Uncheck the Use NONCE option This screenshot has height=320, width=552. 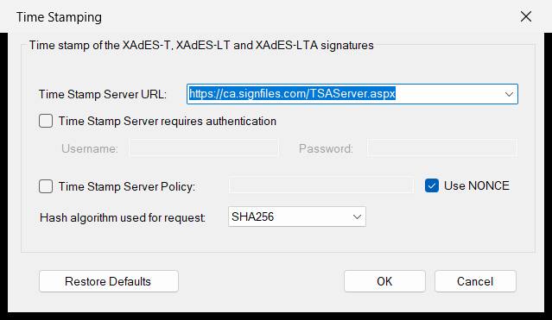tap(432, 185)
